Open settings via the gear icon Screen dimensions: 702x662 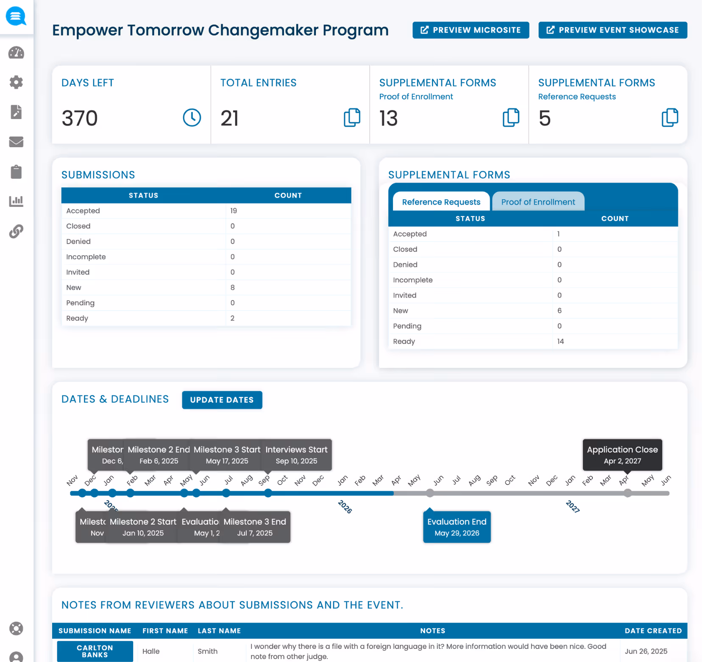(x=16, y=82)
